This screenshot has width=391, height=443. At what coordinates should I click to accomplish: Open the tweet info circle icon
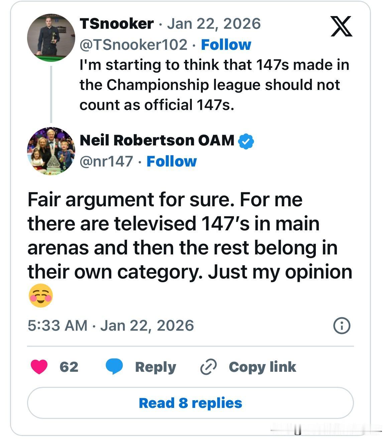pos(342,325)
